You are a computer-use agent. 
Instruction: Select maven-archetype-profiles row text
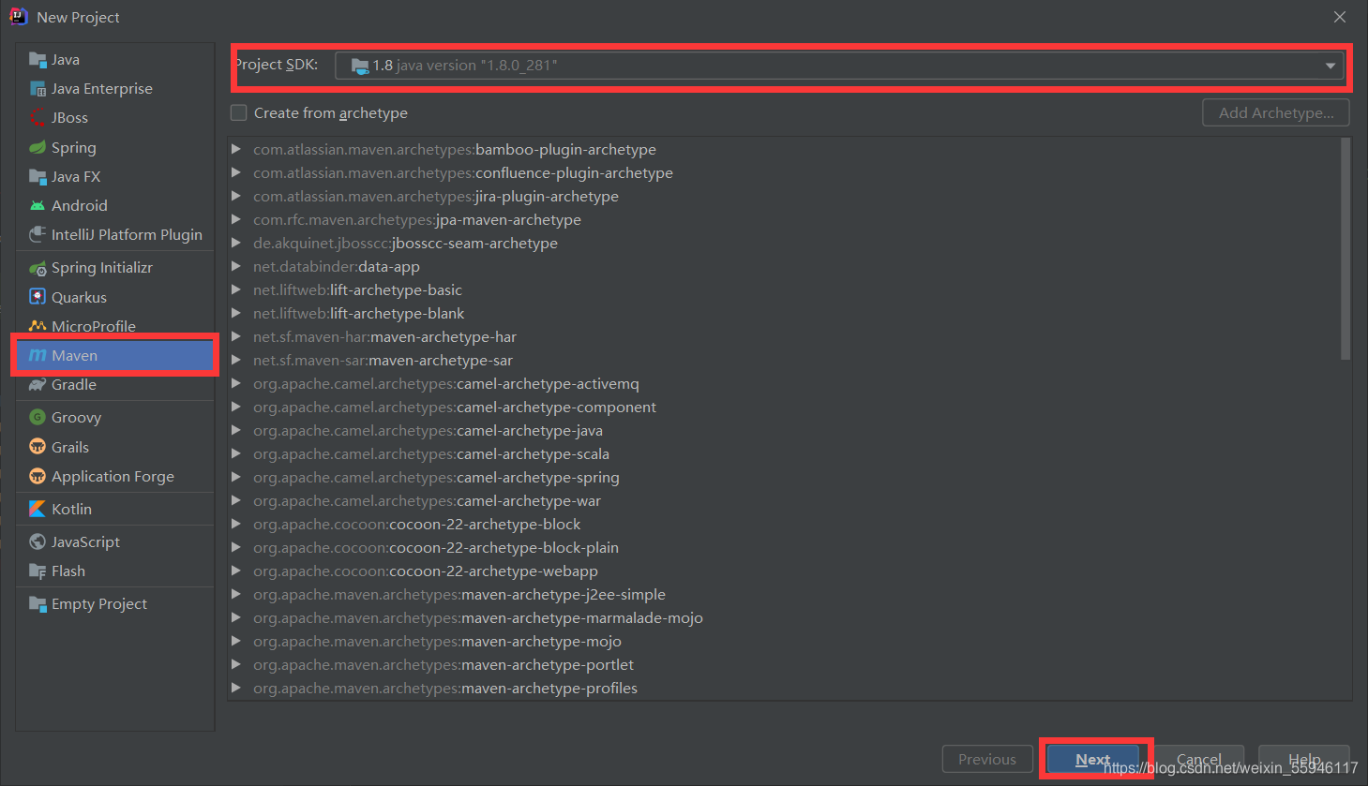click(445, 688)
